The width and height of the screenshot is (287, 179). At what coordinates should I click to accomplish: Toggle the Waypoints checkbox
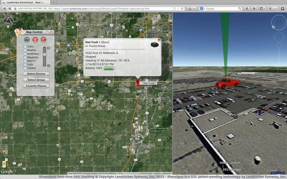25,57
